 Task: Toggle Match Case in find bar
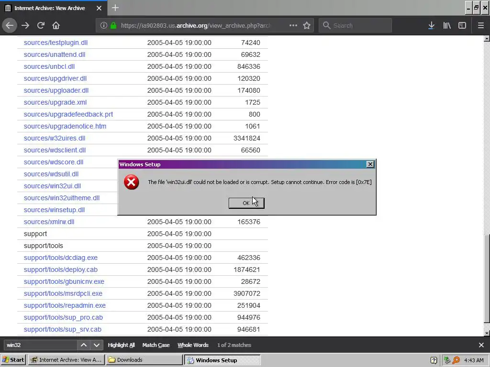click(156, 345)
